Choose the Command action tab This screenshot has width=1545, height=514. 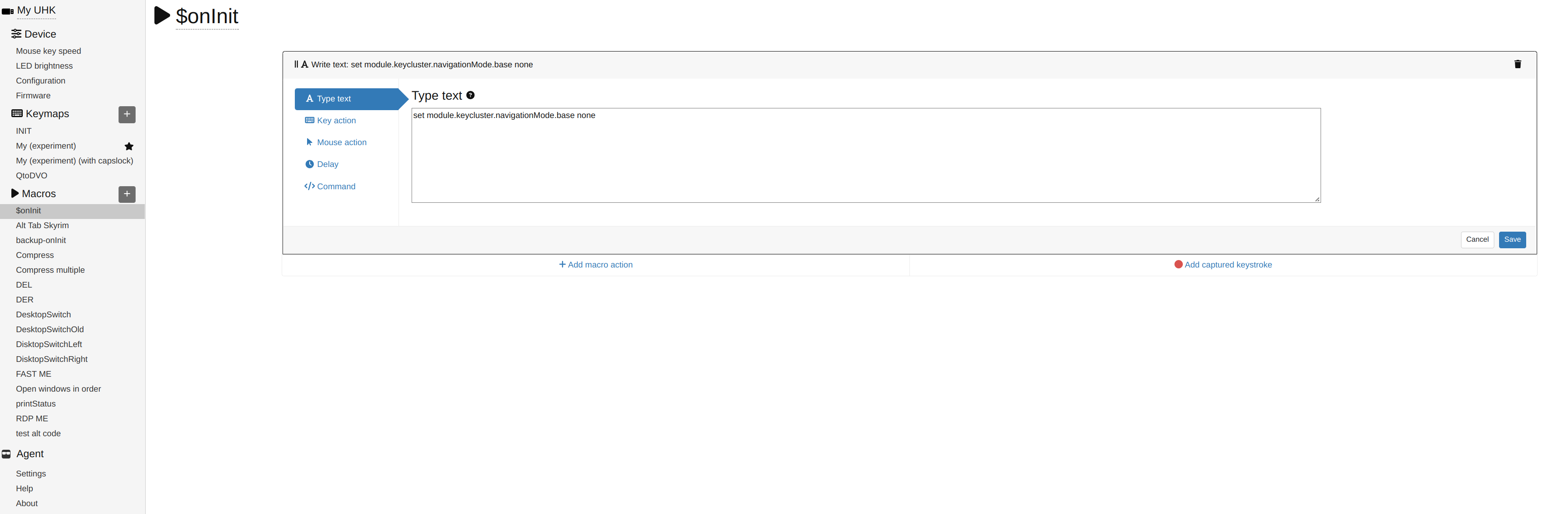tap(335, 186)
